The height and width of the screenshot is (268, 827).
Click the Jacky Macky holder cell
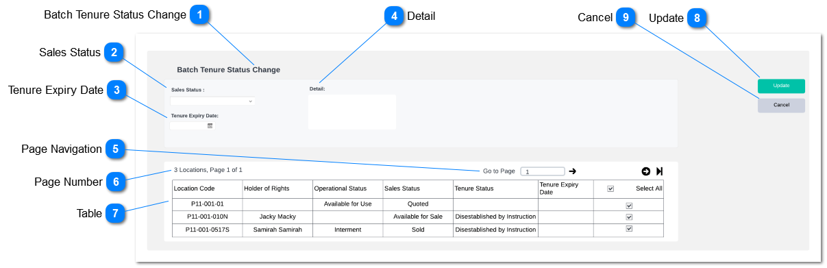coord(277,217)
